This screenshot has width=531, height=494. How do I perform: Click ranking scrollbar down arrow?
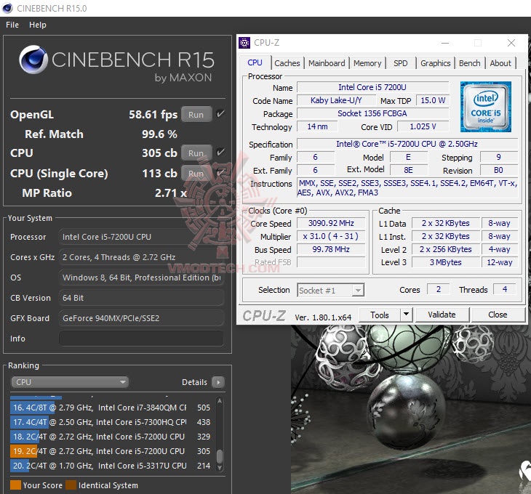[x=220, y=468]
